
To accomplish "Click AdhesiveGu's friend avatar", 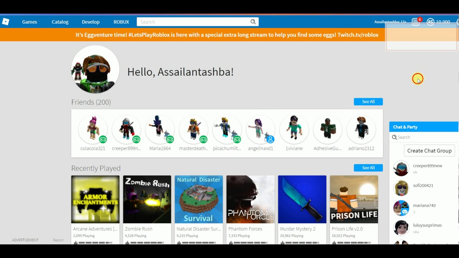I will (x=327, y=129).
